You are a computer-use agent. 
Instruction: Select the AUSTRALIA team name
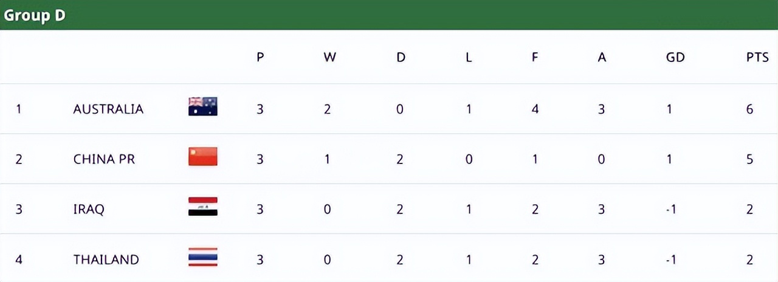tap(108, 109)
